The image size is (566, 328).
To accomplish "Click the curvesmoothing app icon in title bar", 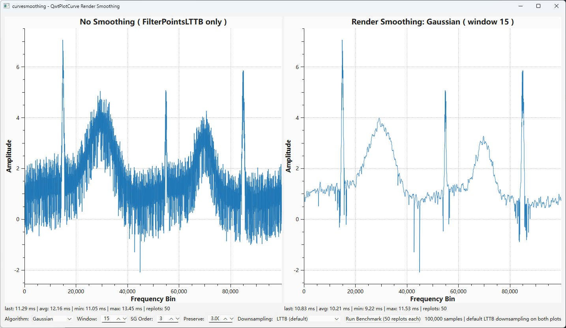I will click(x=6, y=6).
